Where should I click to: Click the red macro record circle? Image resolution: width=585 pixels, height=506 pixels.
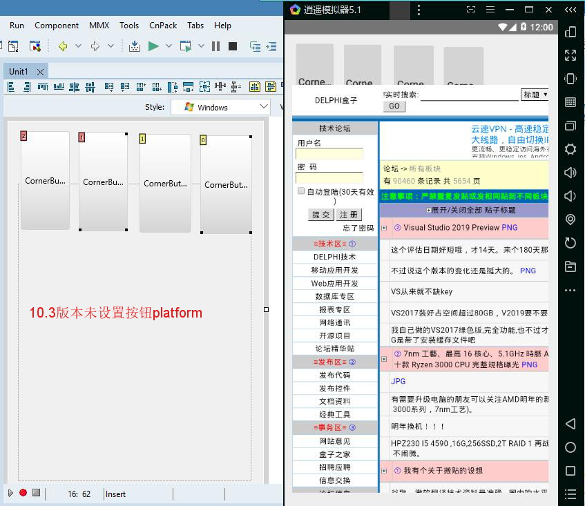[23, 493]
